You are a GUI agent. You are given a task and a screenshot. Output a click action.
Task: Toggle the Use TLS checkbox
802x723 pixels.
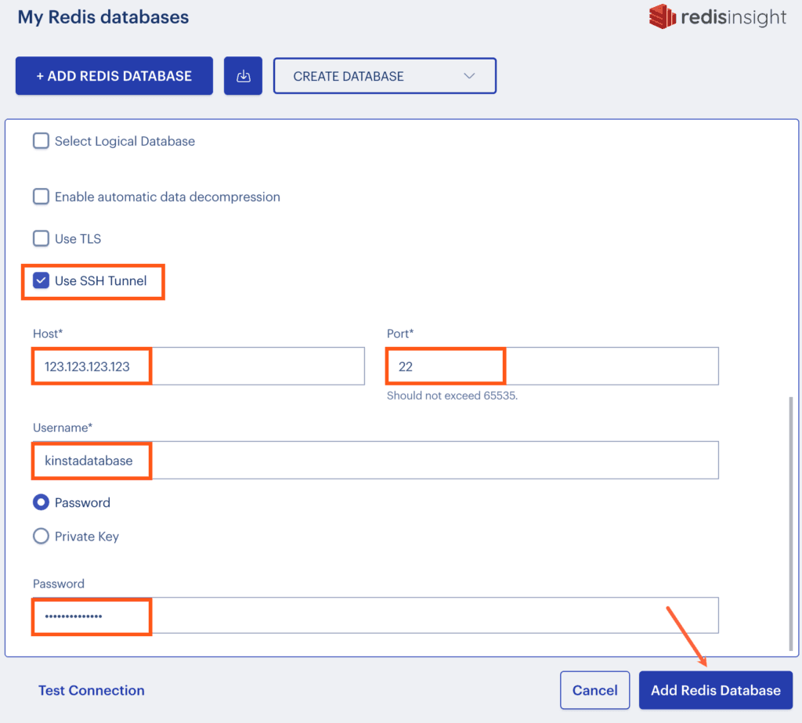pyautogui.click(x=41, y=238)
